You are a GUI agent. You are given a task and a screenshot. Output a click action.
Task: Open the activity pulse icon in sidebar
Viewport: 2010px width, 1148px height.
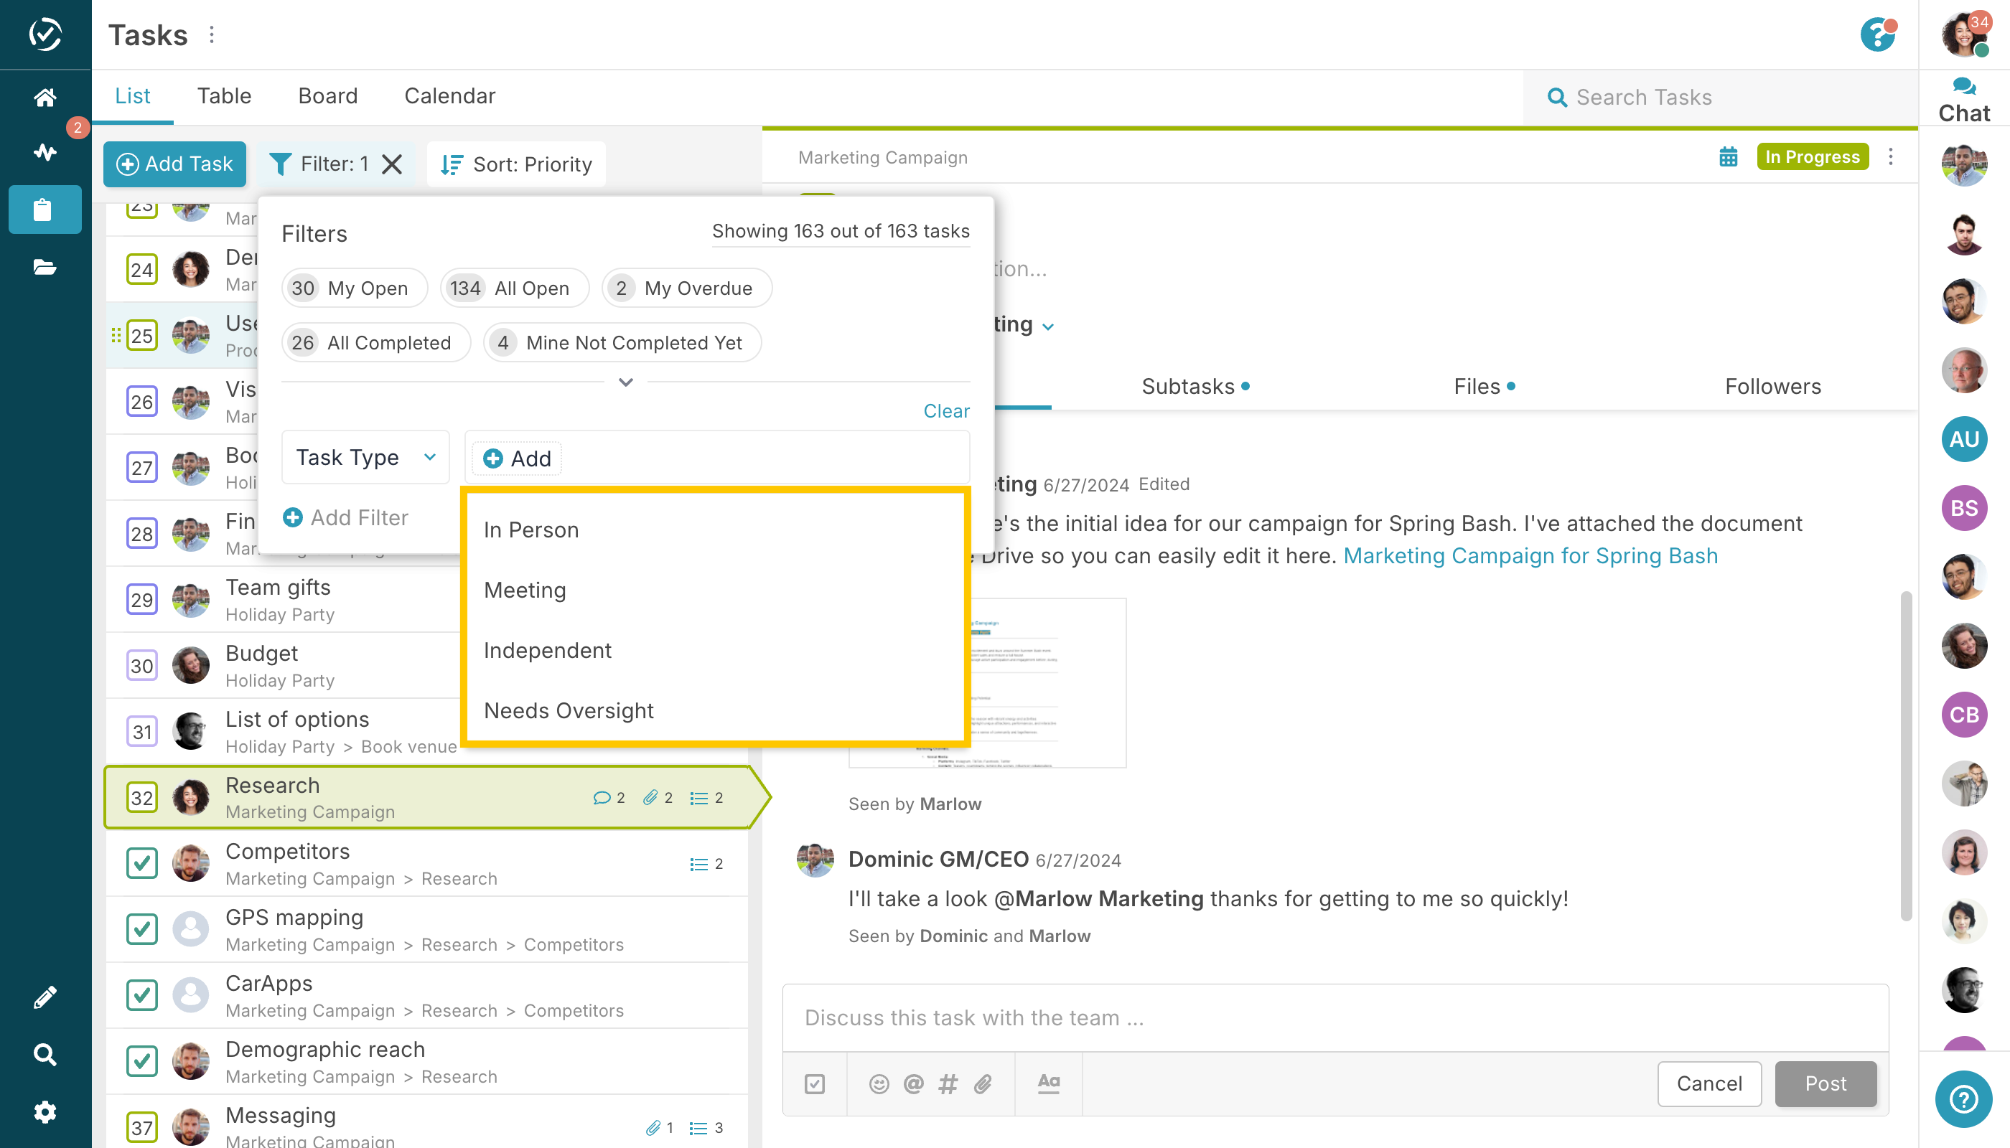pos(45,151)
